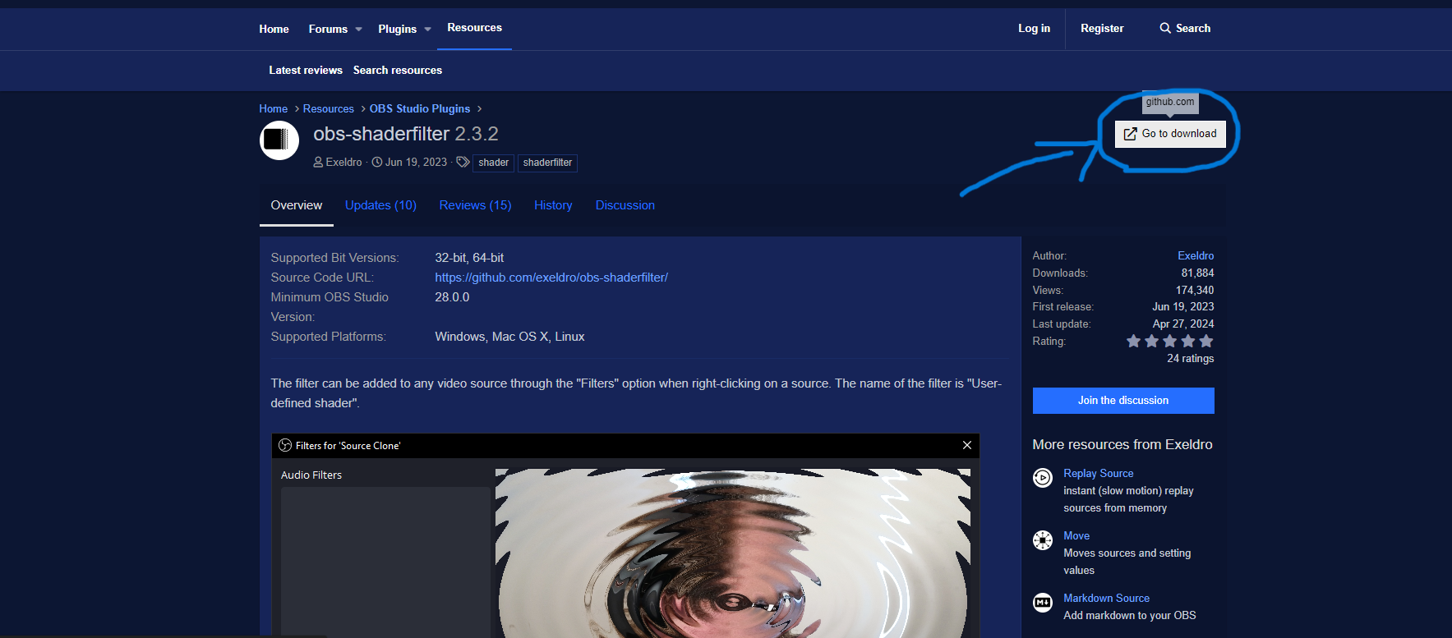Click the Join the discussion button

pos(1123,401)
